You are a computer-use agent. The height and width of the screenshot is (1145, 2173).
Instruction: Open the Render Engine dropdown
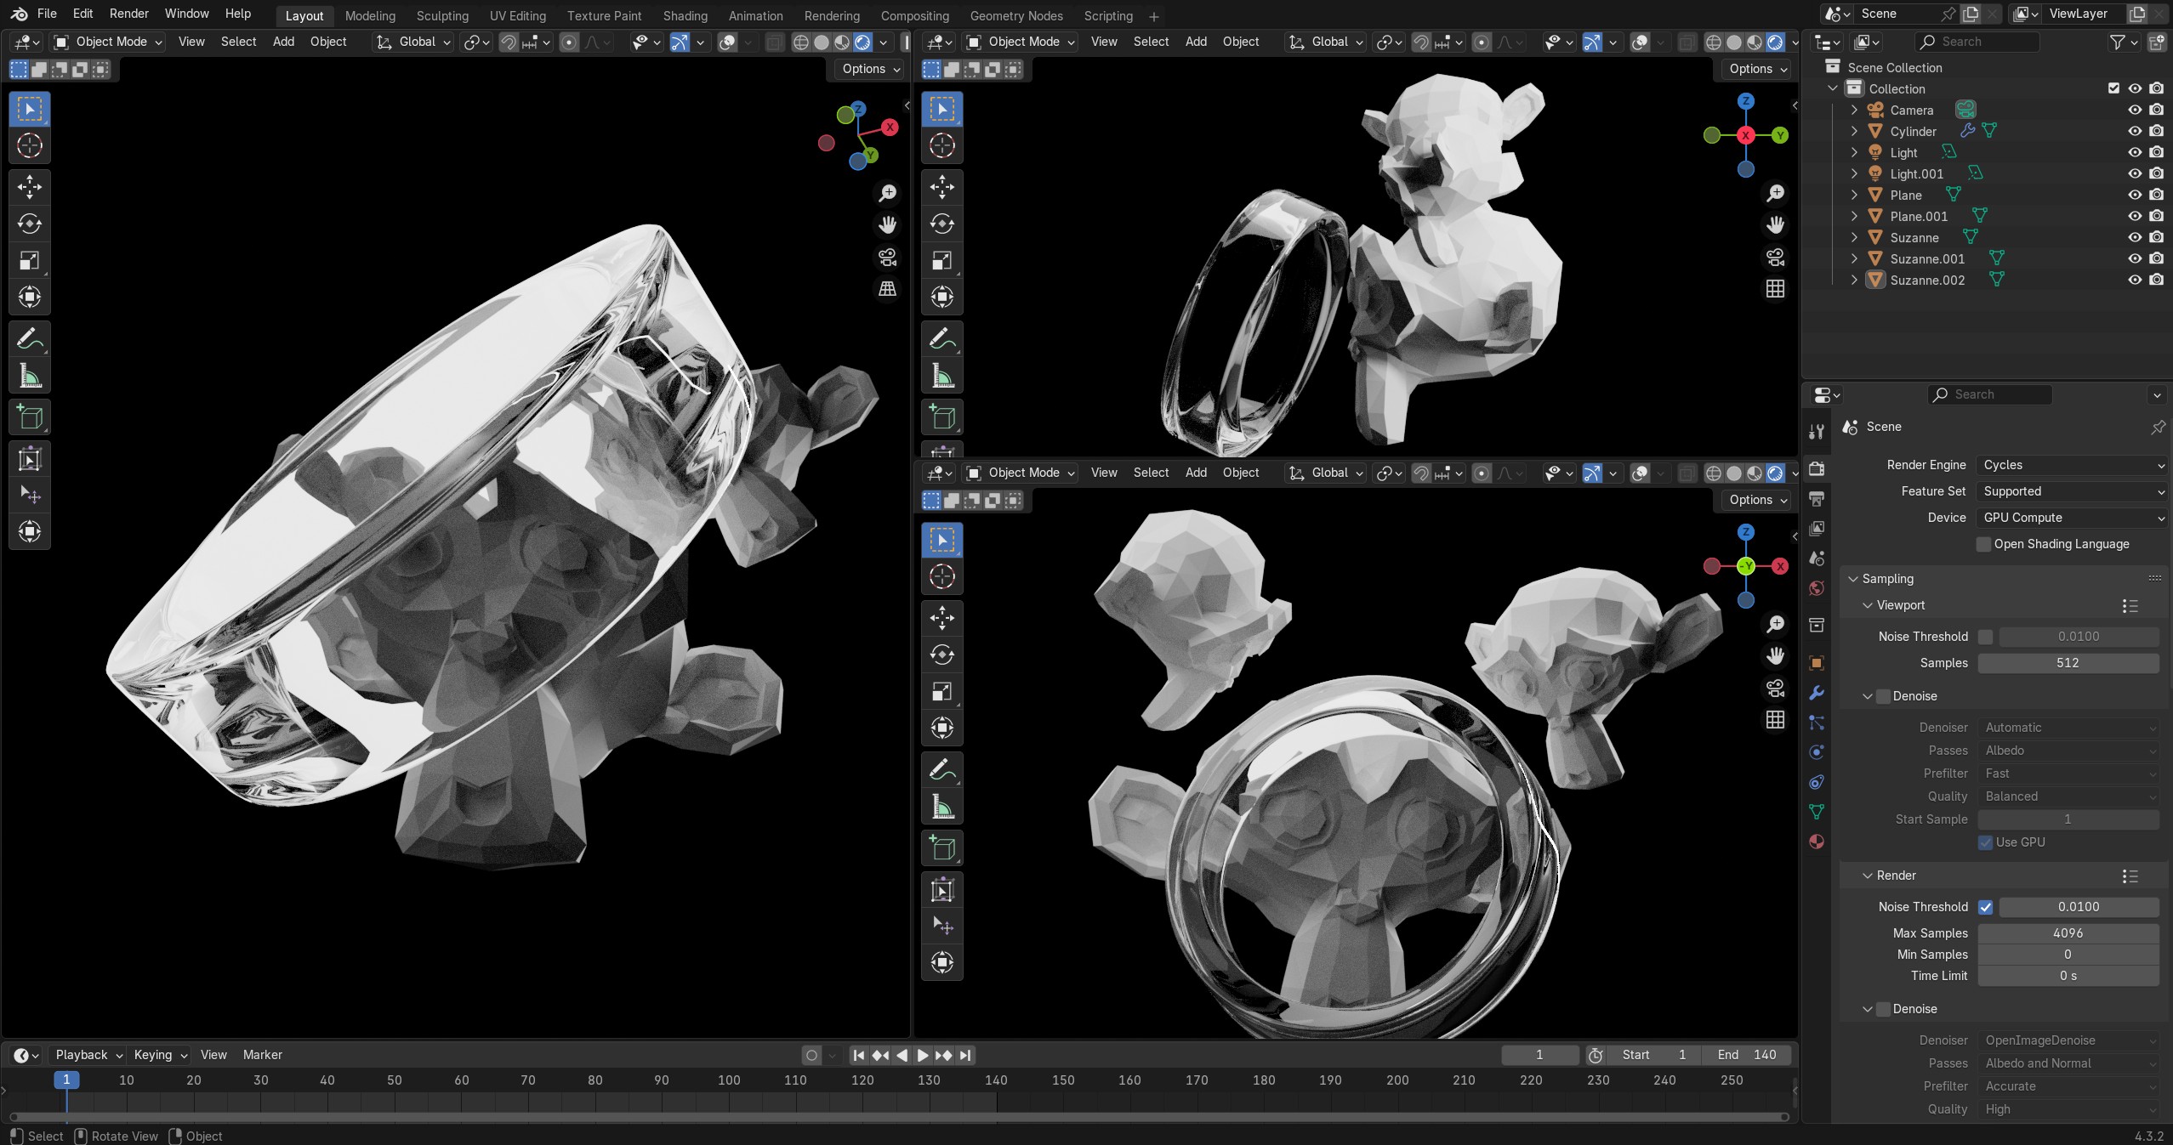click(2073, 465)
